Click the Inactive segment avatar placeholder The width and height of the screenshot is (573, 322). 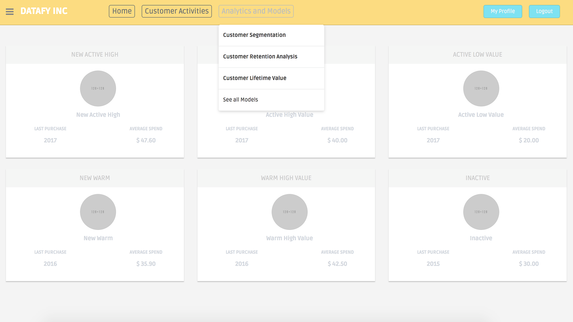(481, 212)
